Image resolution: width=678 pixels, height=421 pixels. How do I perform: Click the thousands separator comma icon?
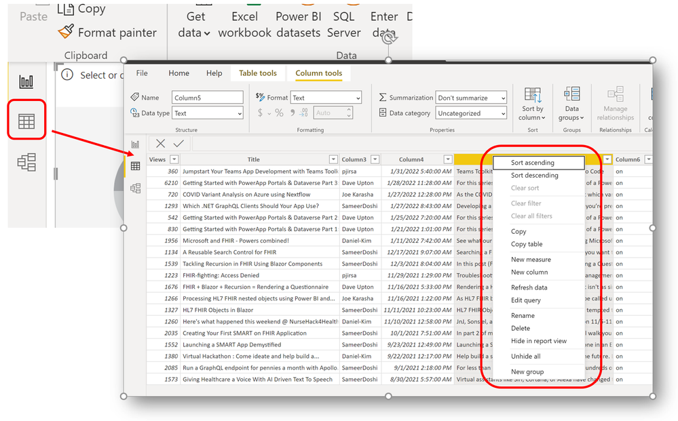[x=293, y=113]
